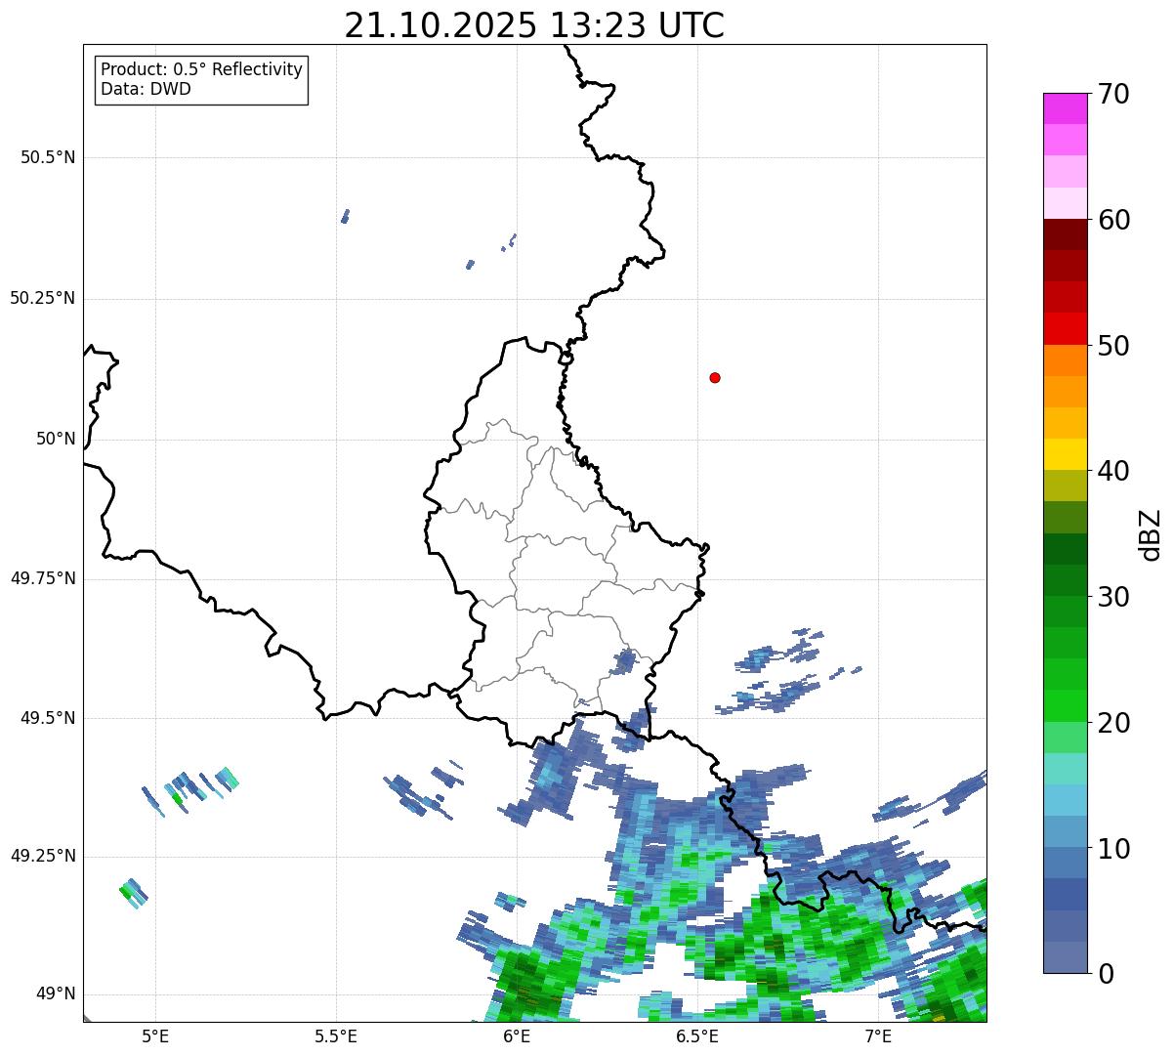Click the colorbar tick label 50
1174x1056 pixels.
tap(1113, 346)
